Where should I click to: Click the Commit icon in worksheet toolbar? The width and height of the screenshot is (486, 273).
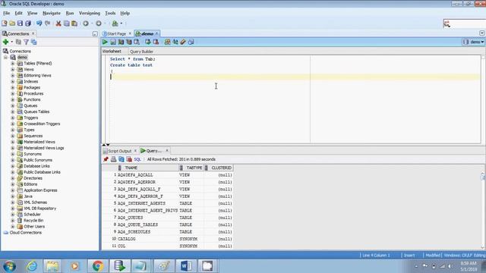pyautogui.click(x=148, y=42)
